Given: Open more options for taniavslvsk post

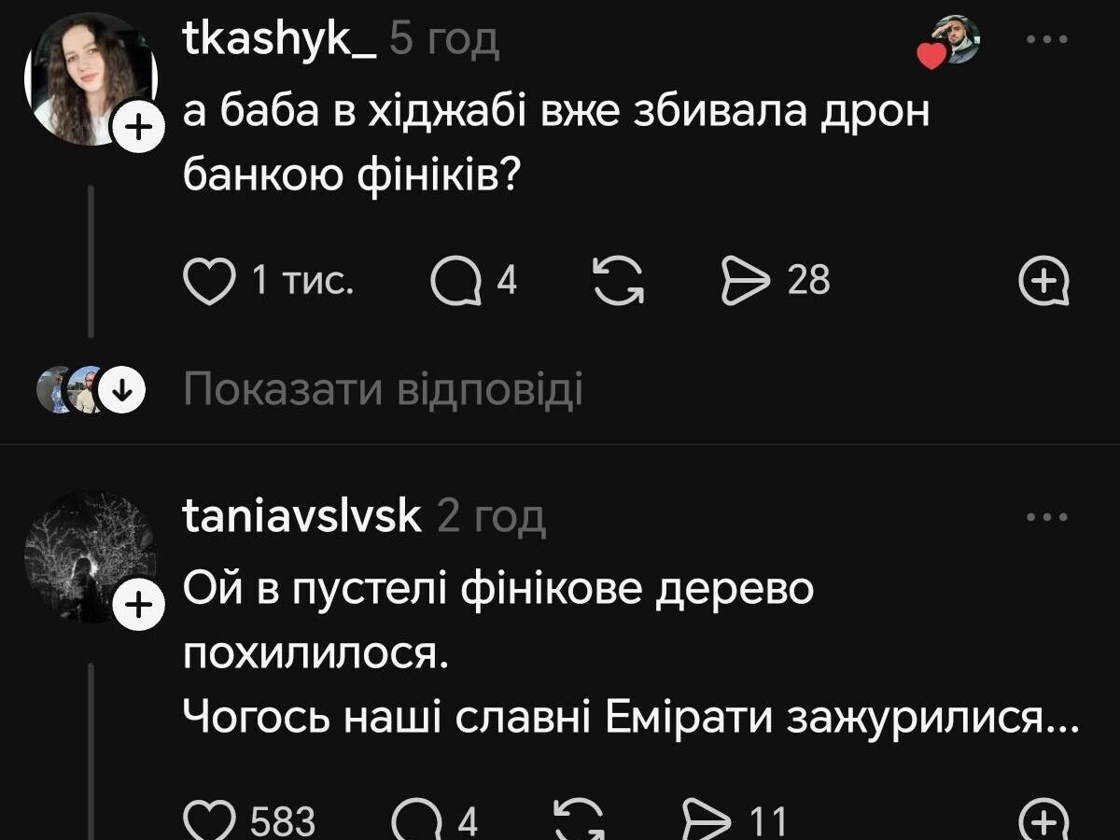Looking at the screenshot, I should coord(1046,517).
